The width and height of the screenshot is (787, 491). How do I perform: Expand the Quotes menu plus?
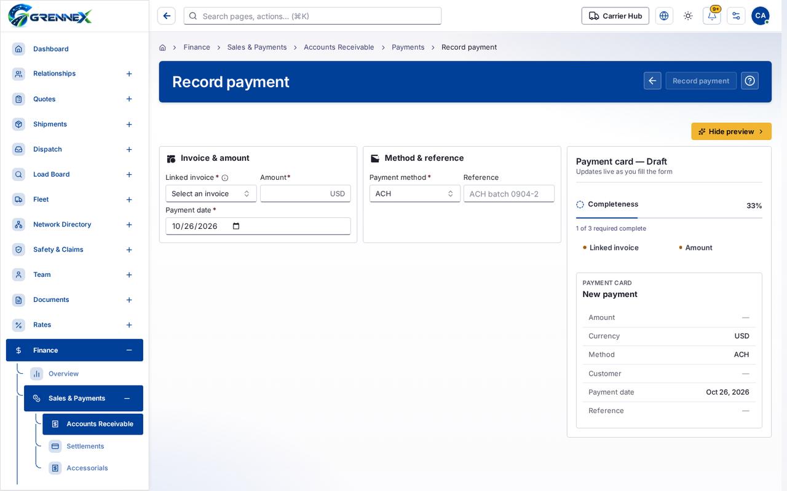click(x=129, y=99)
